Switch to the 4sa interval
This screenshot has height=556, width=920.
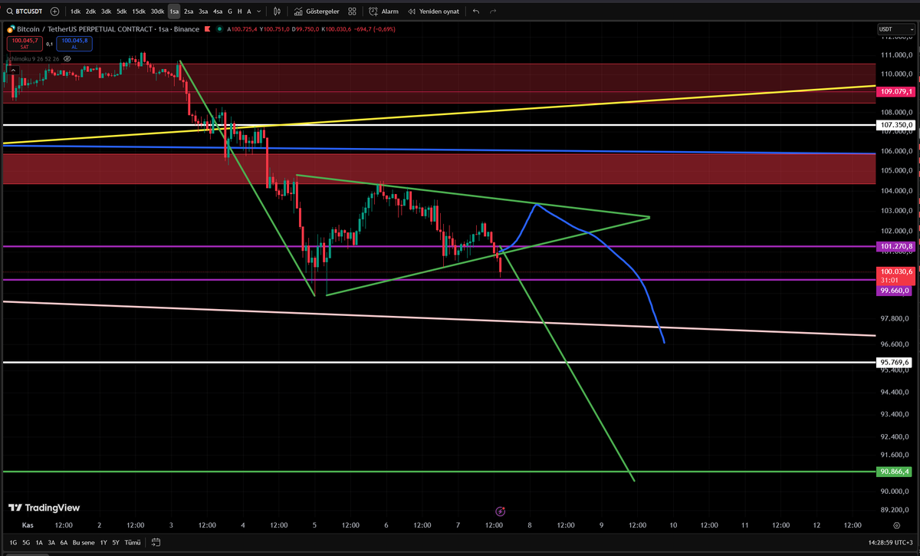click(x=218, y=12)
